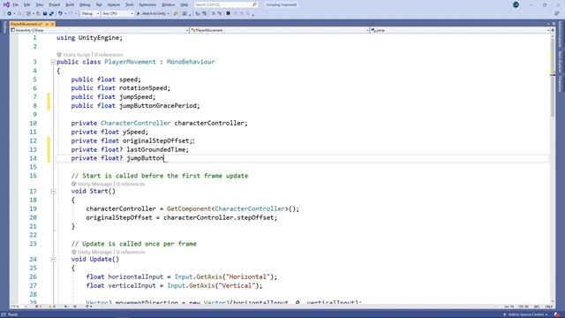Screen dimensions: 565x318
Task: Click the Save All icon
Action: click(51, 14)
